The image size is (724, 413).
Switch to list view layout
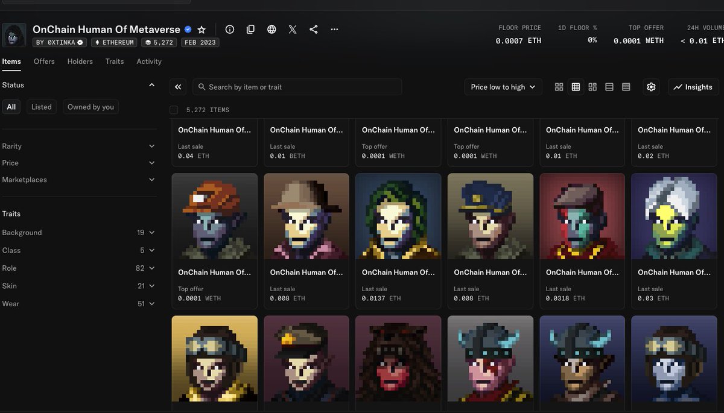[x=609, y=87]
